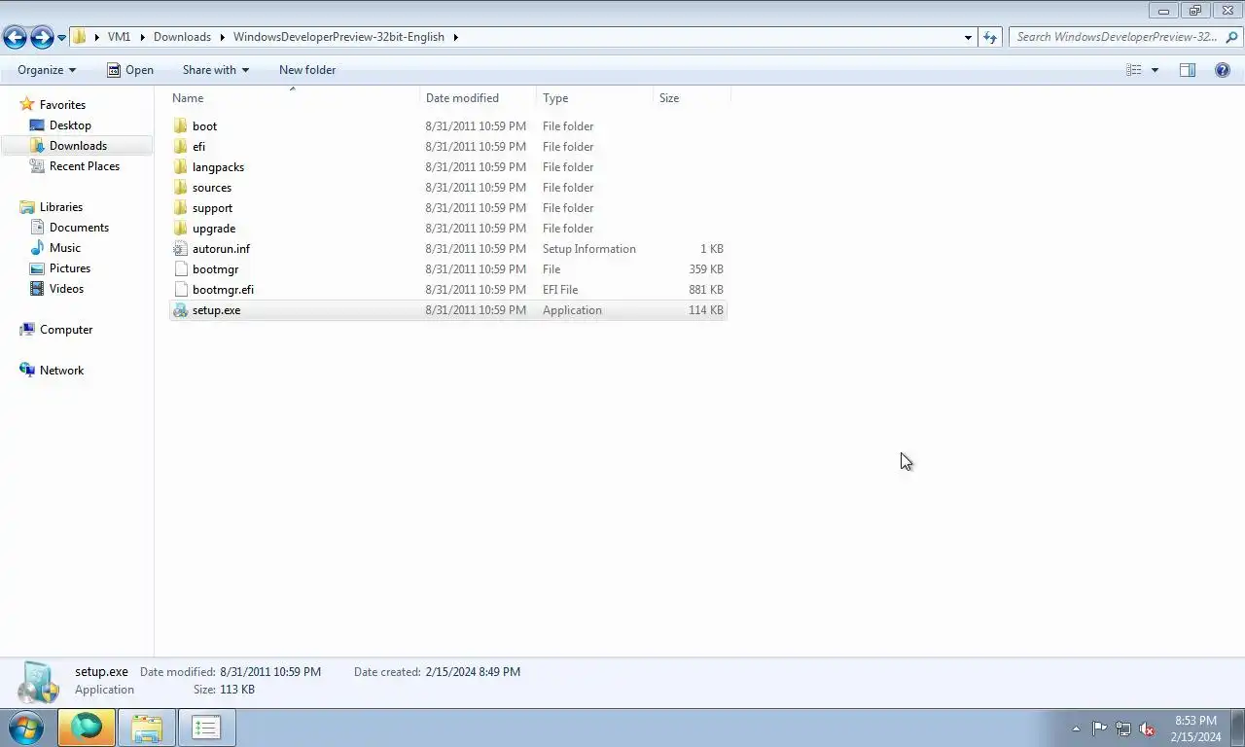Click VM1 in the address breadcrumb

click(119, 37)
